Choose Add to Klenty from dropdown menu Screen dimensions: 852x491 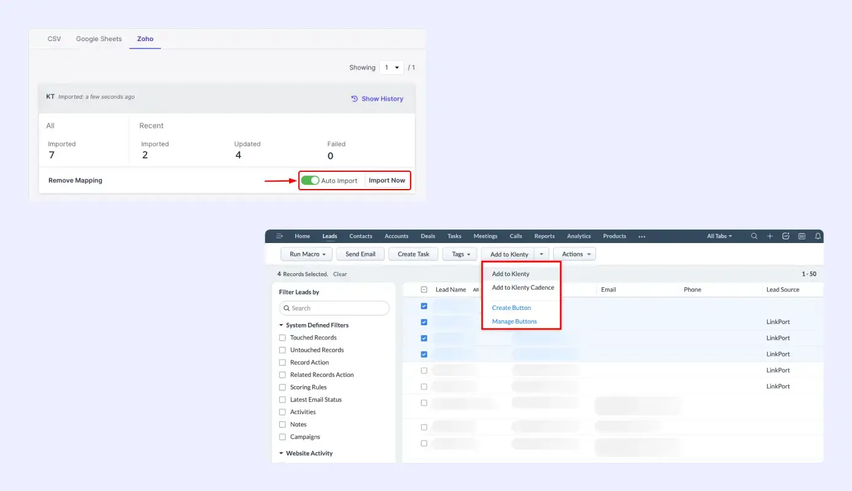[x=521, y=274]
